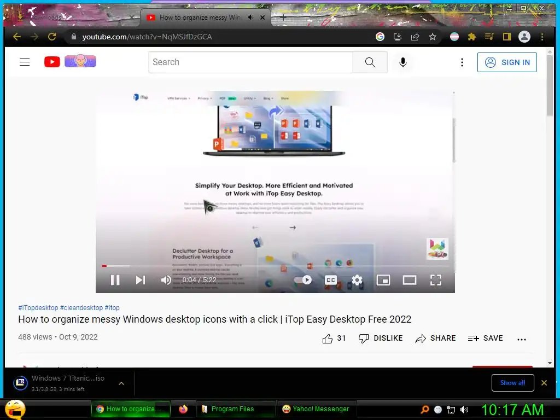The image size is (560, 420).
Task: Click the orange key icon in the tray
Action: click(x=425, y=410)
